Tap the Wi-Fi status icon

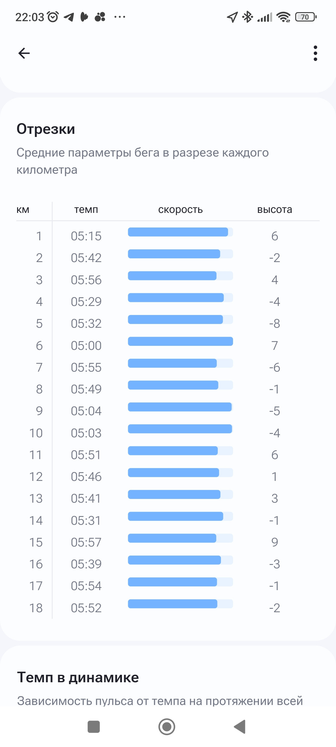[283, 17]
